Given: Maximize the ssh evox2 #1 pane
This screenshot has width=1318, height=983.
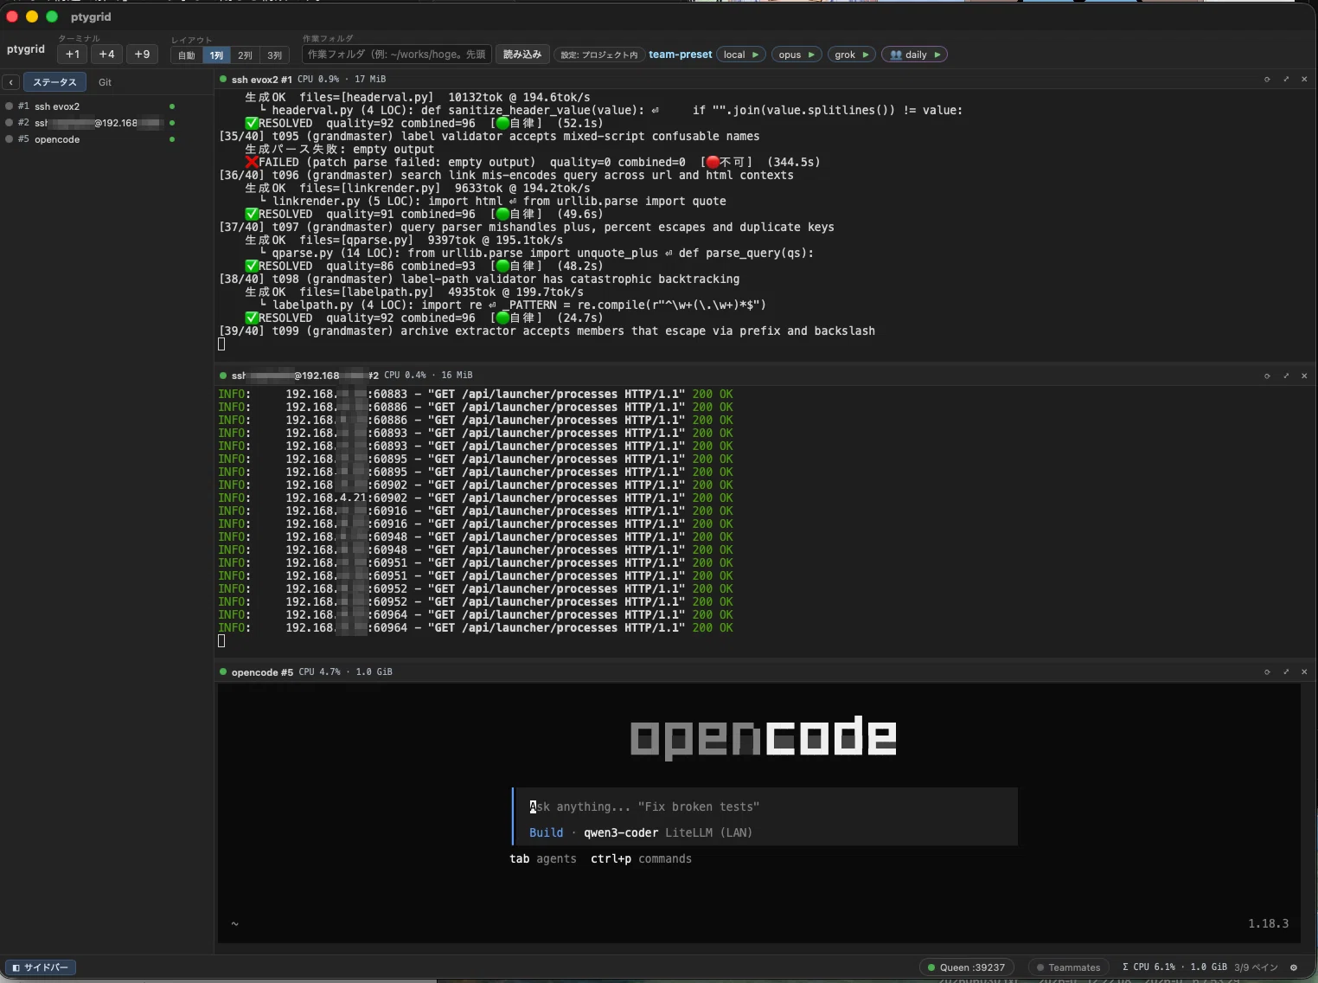Looking at the screenshot, I should point(1286,79).
